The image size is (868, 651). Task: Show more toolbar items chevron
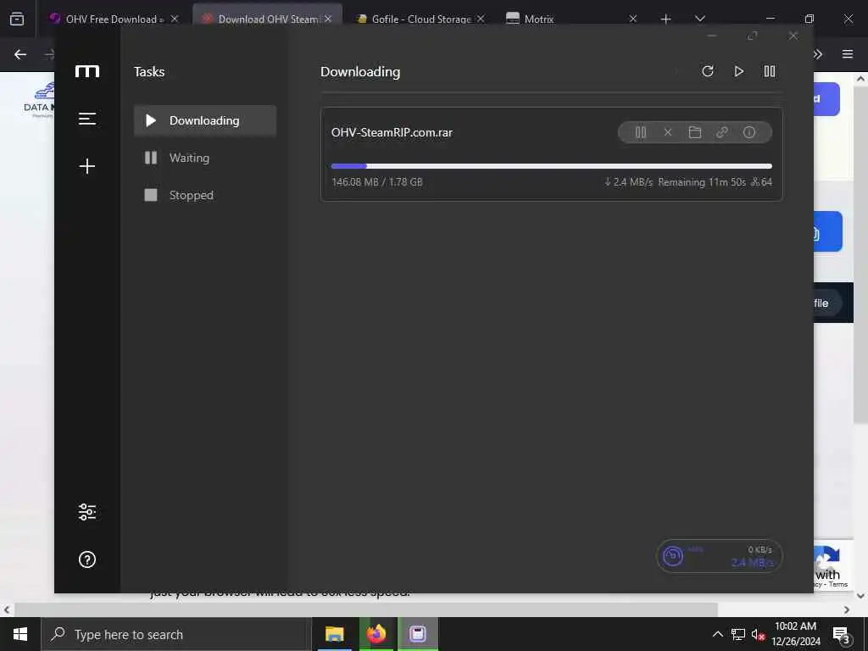[818, 54]
